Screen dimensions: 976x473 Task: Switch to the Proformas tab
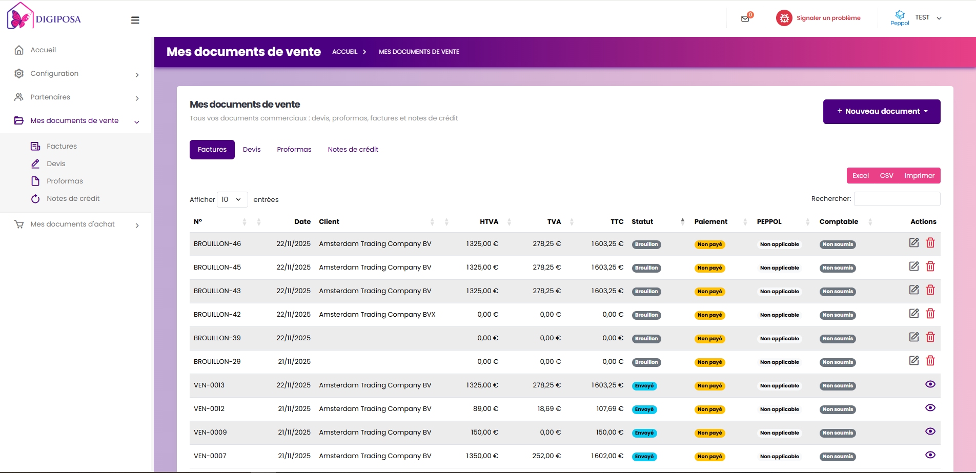click(294, 149)
